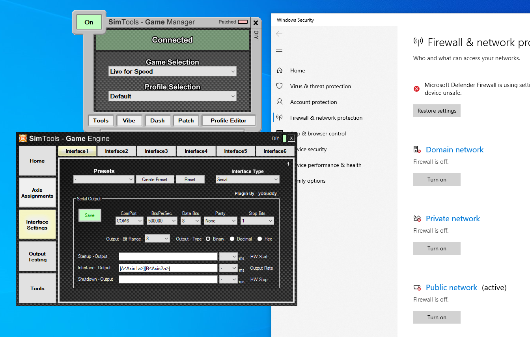Viewport: 530px width, 337px height.
Task: Click the Restore settings button
Action: click(x=437, y=111)
